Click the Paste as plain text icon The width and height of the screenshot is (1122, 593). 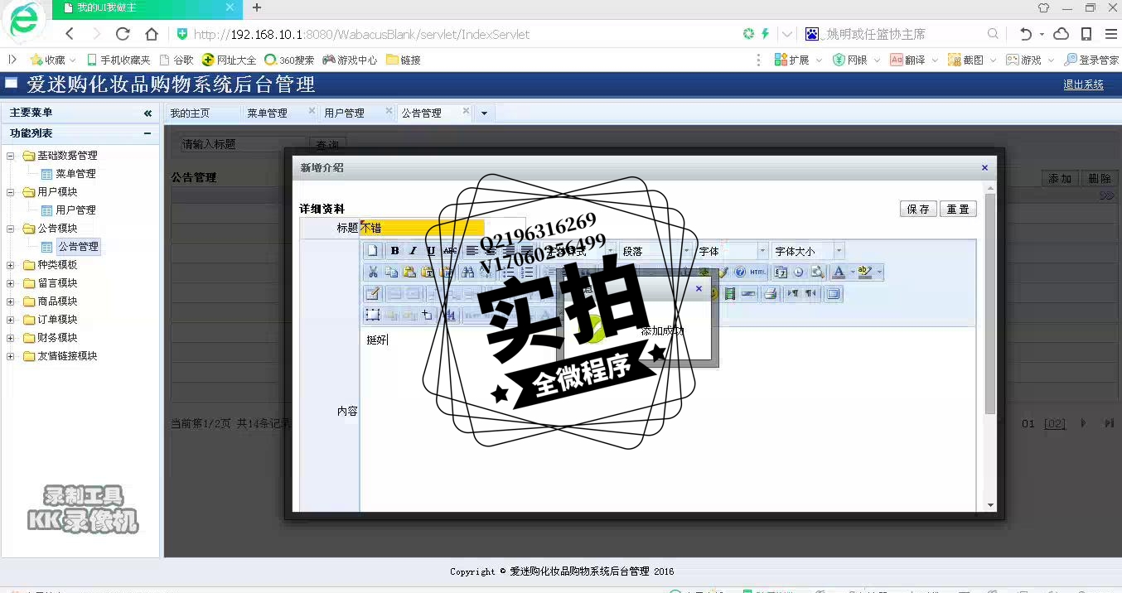click(427, 272)
